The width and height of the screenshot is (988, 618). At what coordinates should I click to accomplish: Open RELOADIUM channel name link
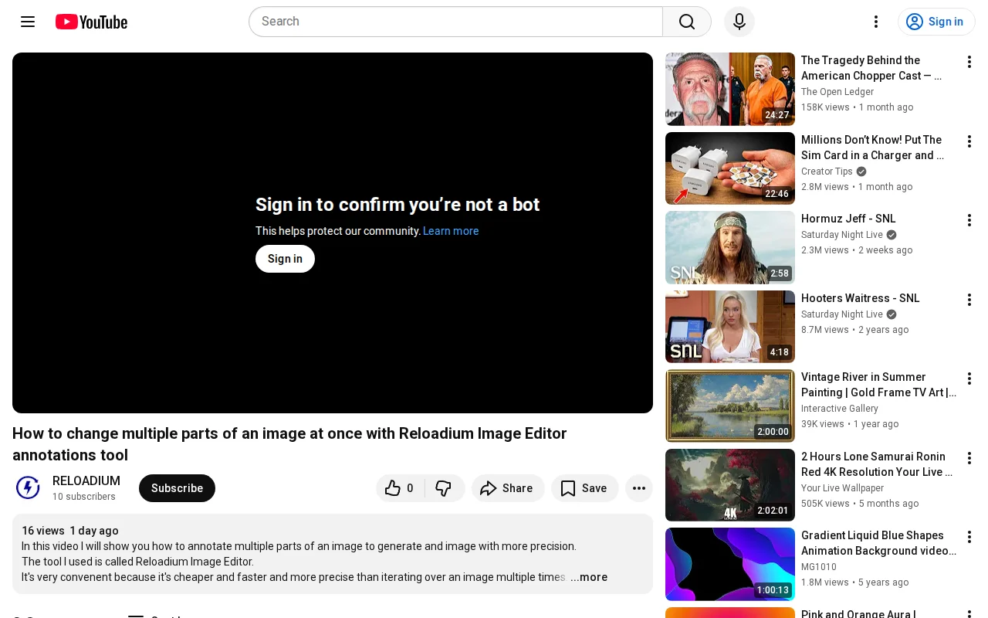click(x=86, y=480)
